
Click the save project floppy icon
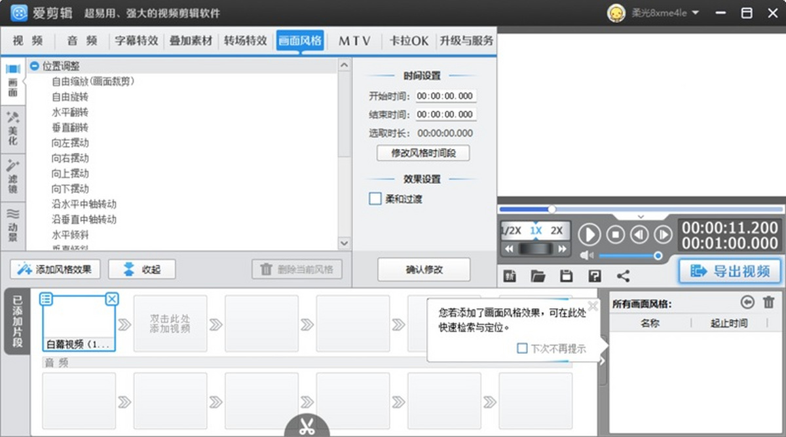coord(567,276)
